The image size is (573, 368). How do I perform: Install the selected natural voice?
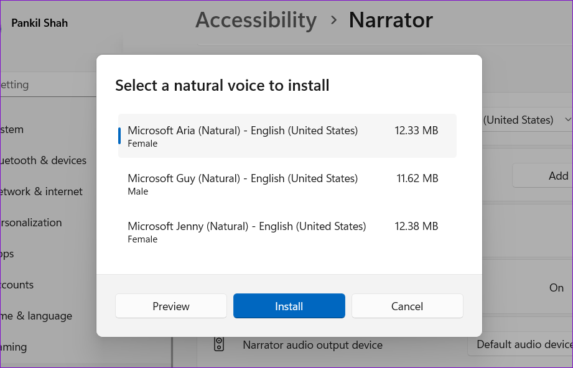pos(289,306)
